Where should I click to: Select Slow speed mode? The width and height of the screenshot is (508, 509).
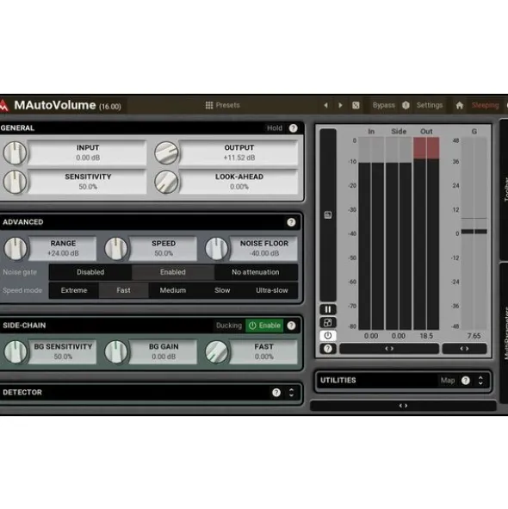pyautogui.click(x=222, y=290)
